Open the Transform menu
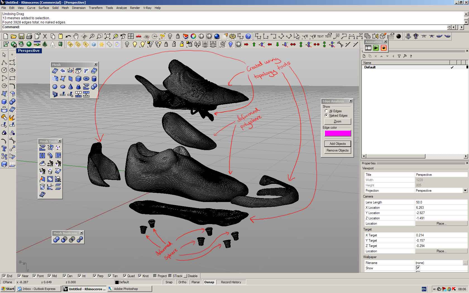Screen dimensions: 469x293 [95, 8]
